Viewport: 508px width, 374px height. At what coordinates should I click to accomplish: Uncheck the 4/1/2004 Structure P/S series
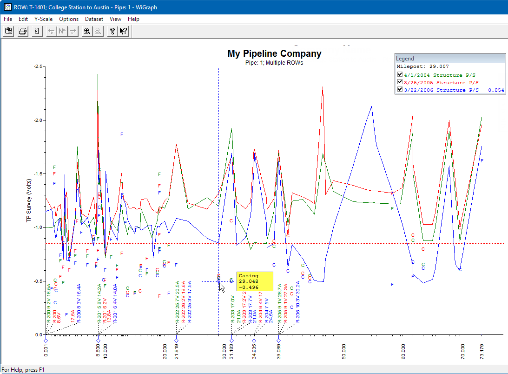coord(400,74)
